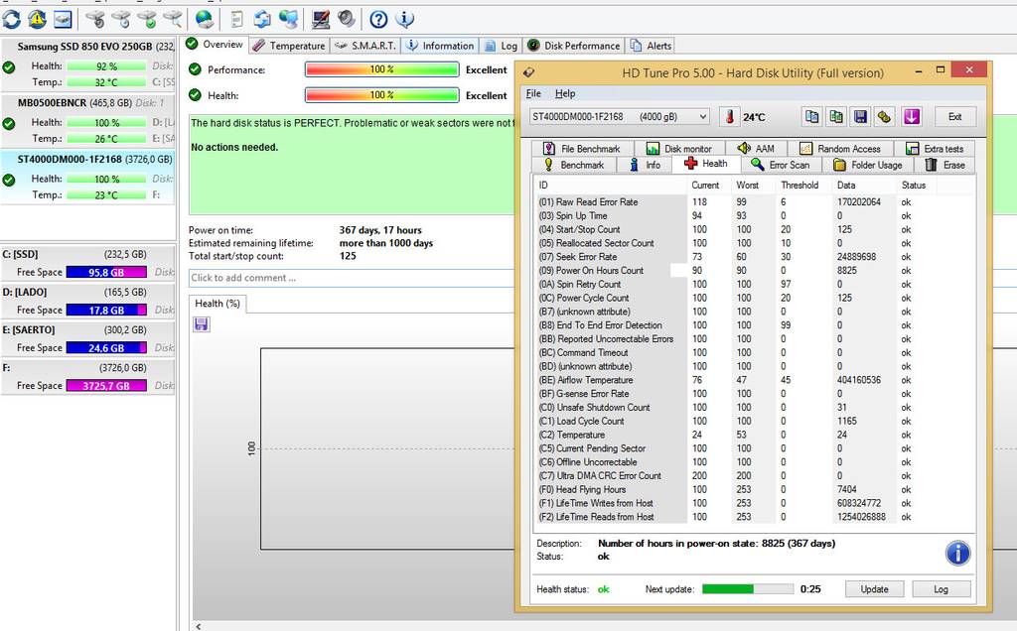Click the floppy disk save icon in HD Tune
Viewport: 1017px width, 631px height.
(x=861, y=117)
